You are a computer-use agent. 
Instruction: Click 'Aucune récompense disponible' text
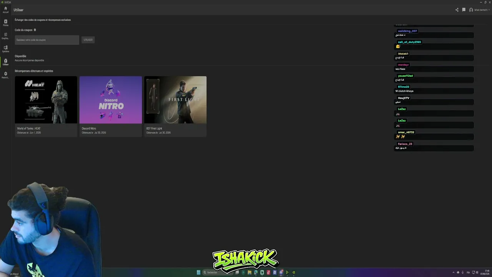(x=29, y=60)
